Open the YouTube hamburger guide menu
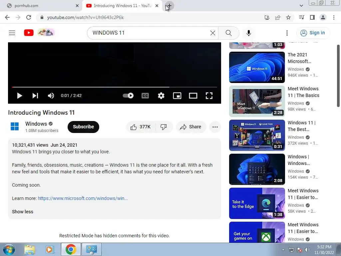The height and width of the screenshot is (256, 341). click(12, 33)
